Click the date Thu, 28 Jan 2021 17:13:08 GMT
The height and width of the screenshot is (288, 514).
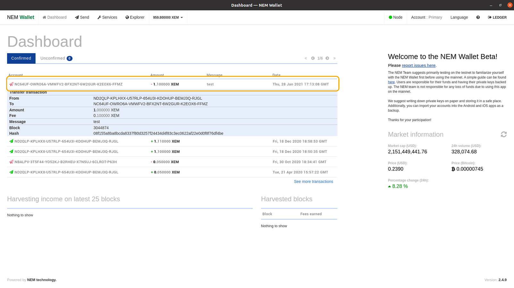[x=301, y=84]
